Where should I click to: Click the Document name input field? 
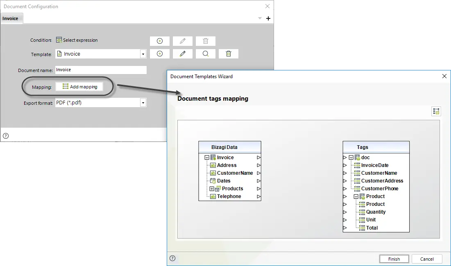(x=101, y=70)
